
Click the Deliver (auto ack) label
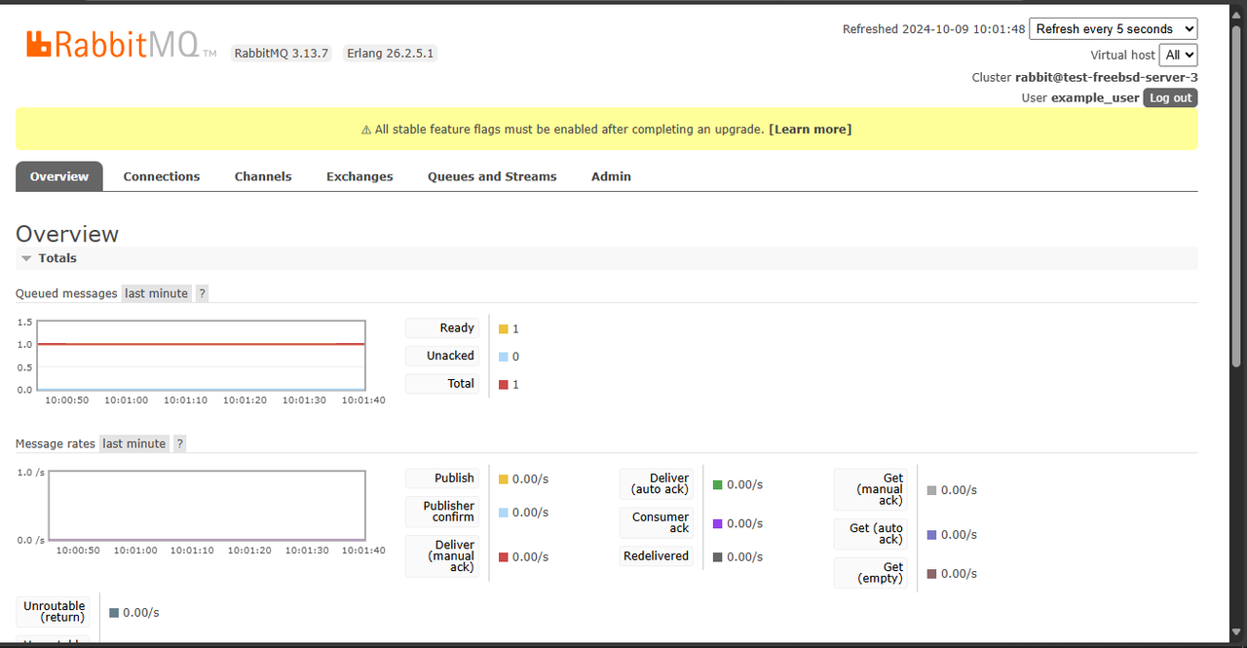tap(657, 484)
